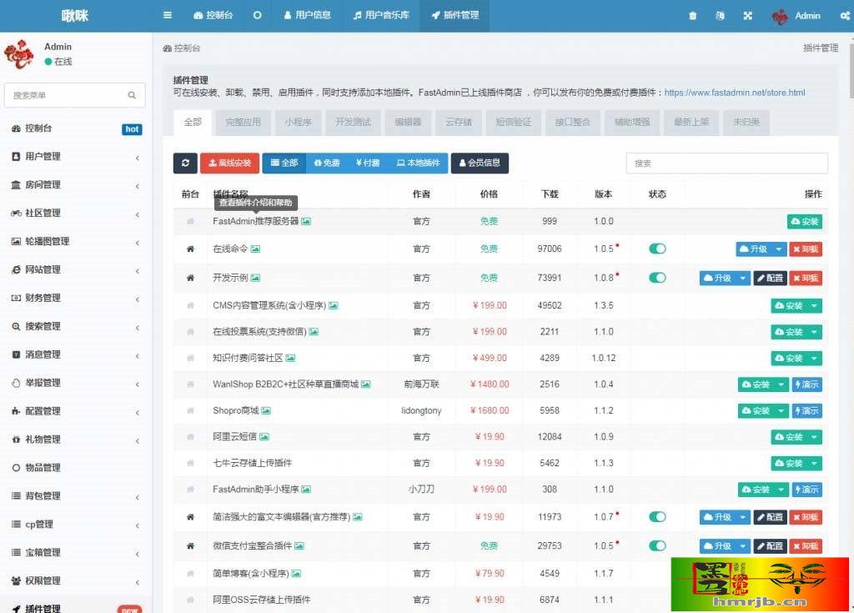This screenshot has height=613, width=854.
Task: Click the search magnifier icon in sidebar
Action: [x=132, y=95]
